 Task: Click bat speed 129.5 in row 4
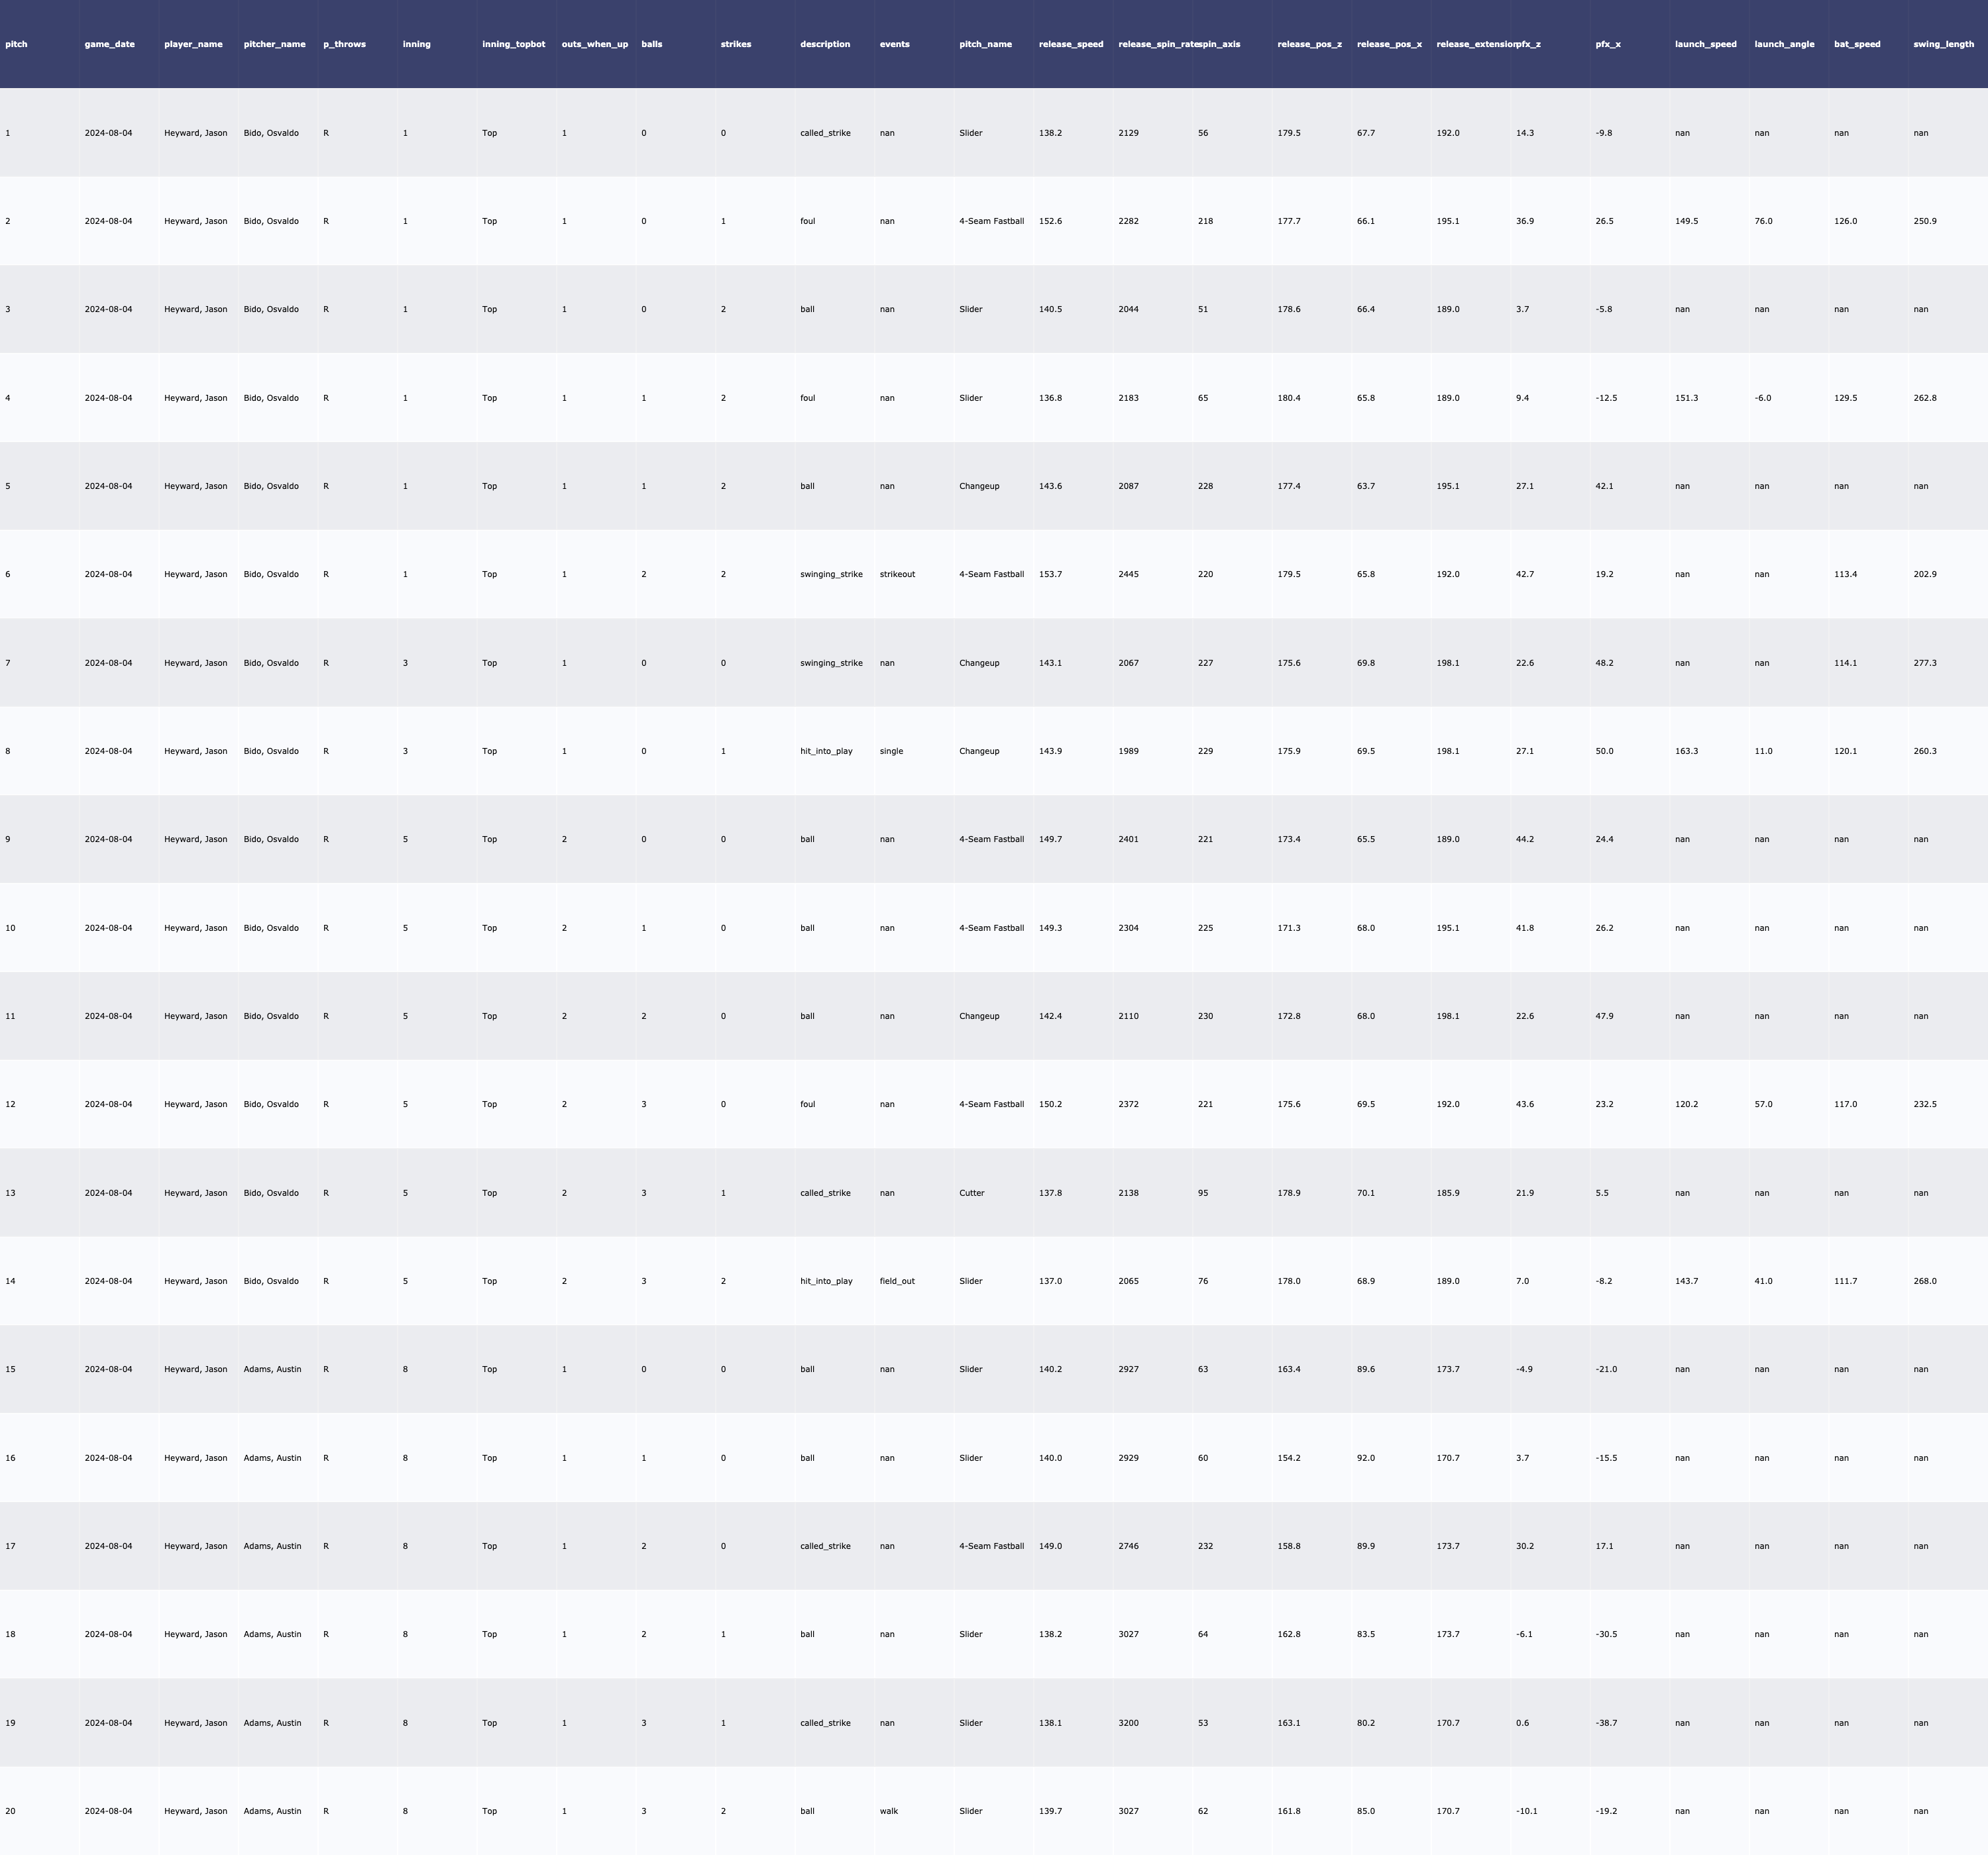point(1845,398)
